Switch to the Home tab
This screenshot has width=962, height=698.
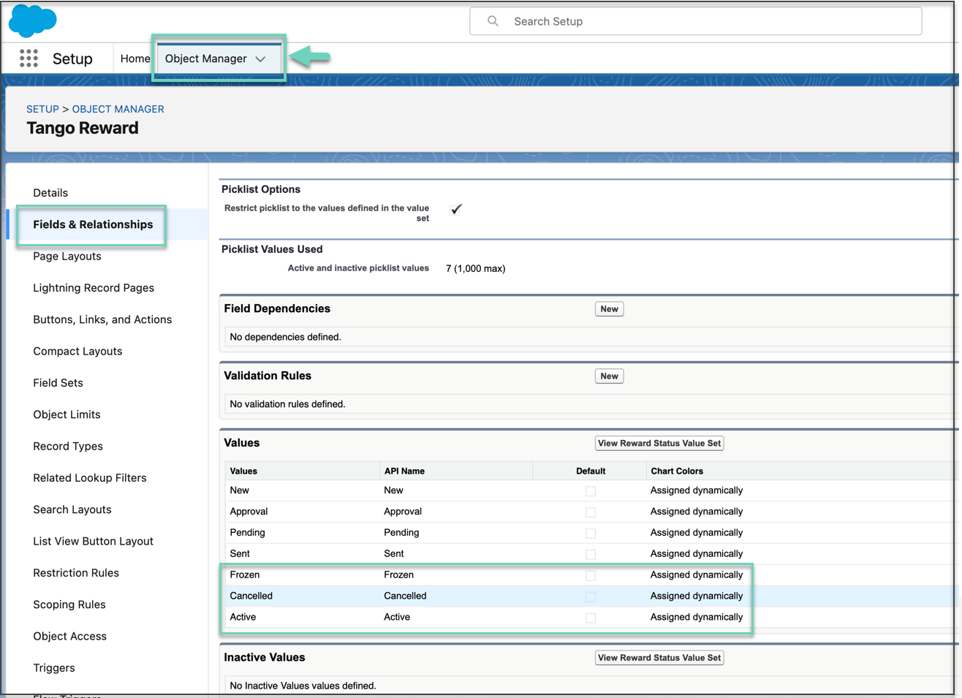(135, 58)
